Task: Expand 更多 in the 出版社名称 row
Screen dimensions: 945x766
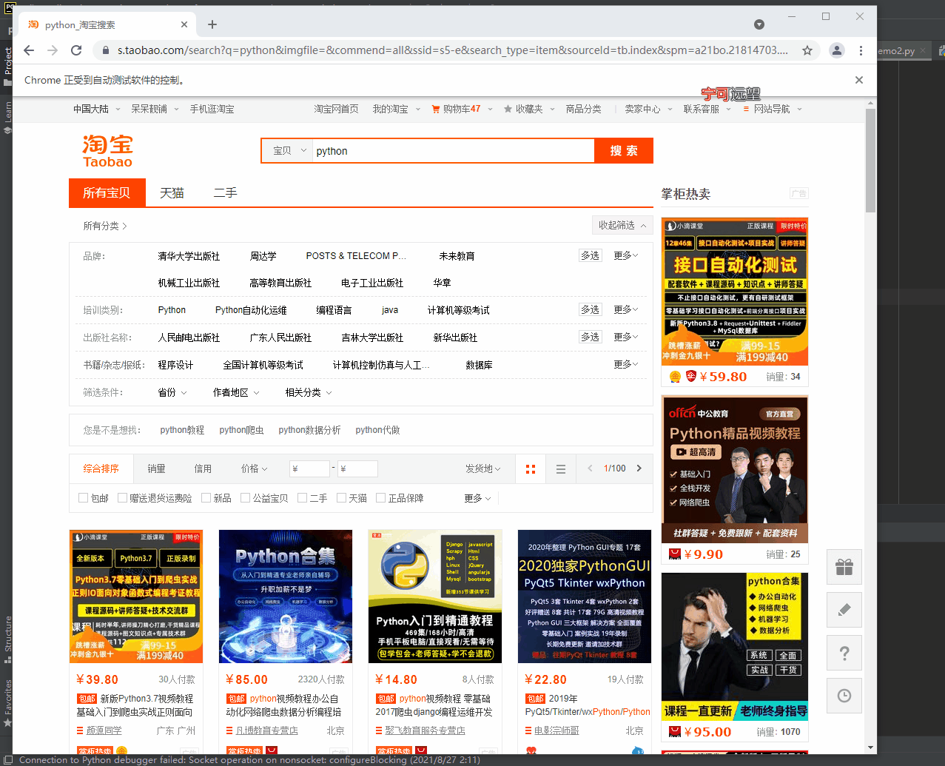Action: tap(625, 337)
